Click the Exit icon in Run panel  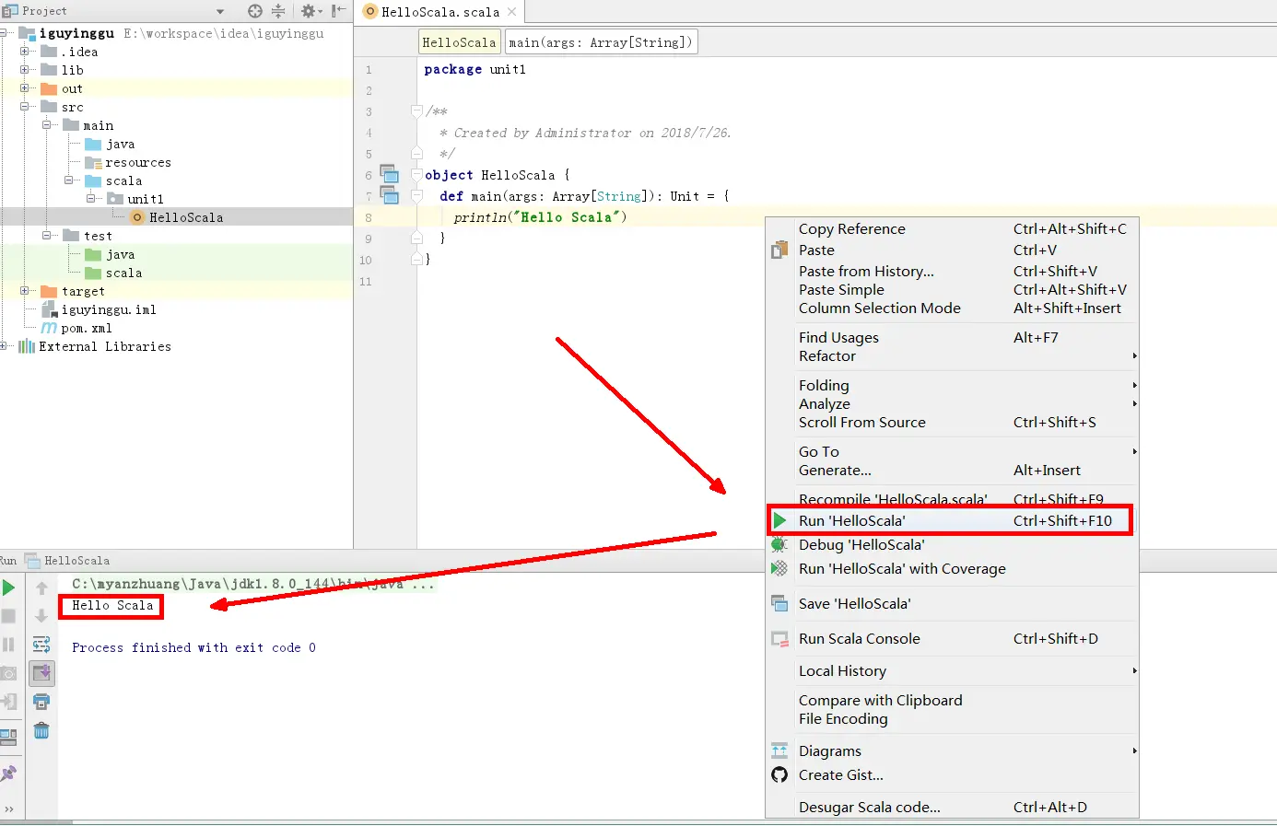[x=9, y=702]
